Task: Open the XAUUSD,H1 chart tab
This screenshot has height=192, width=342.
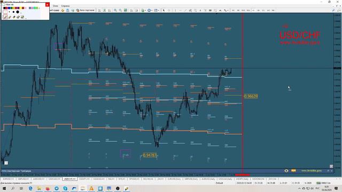Action: click(x=99, y=179)
